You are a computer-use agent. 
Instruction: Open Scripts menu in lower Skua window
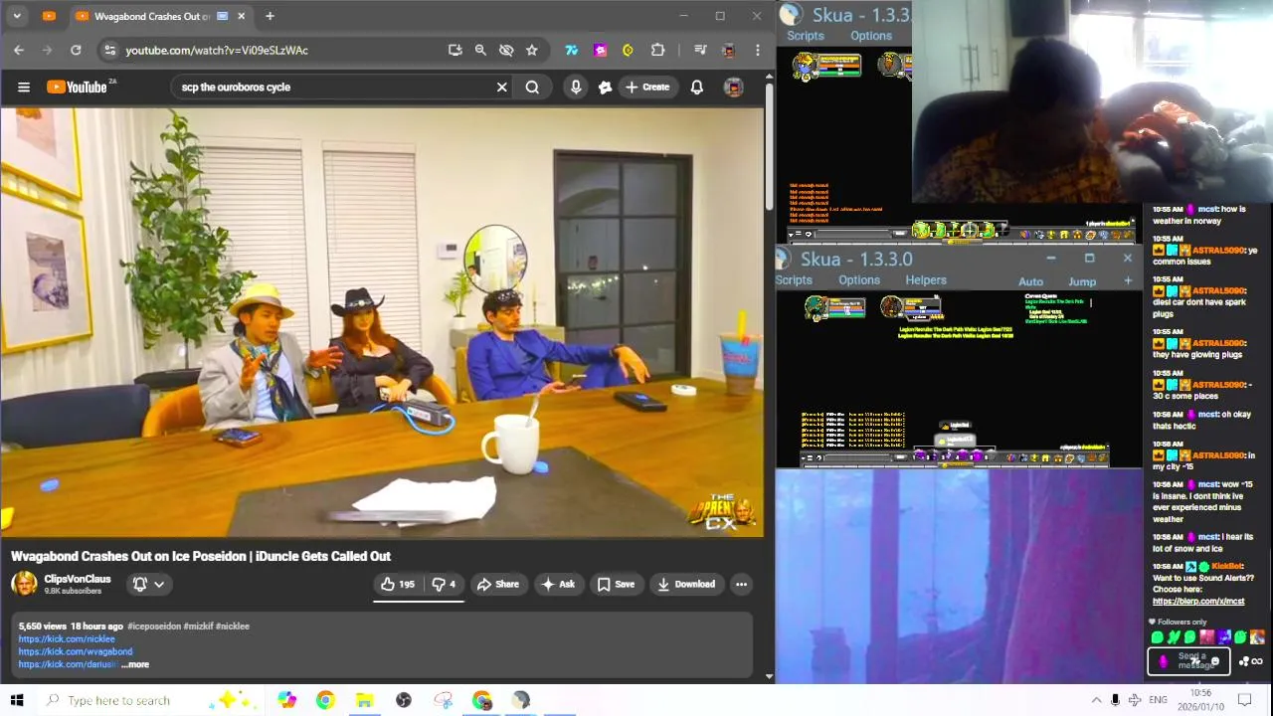coord(794,280)
